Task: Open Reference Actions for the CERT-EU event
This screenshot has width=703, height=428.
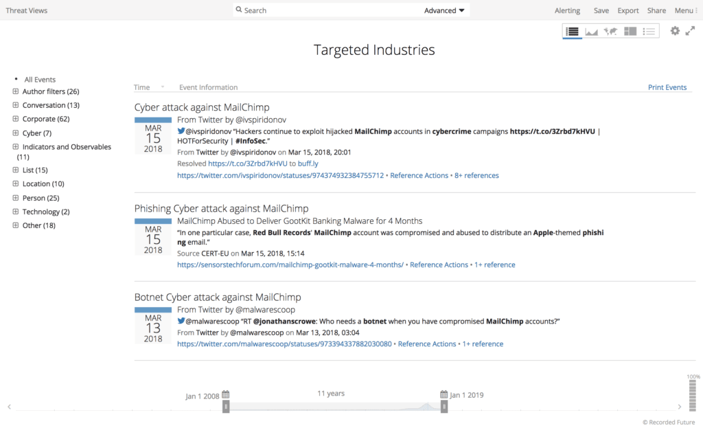Action: coord(439,264)
